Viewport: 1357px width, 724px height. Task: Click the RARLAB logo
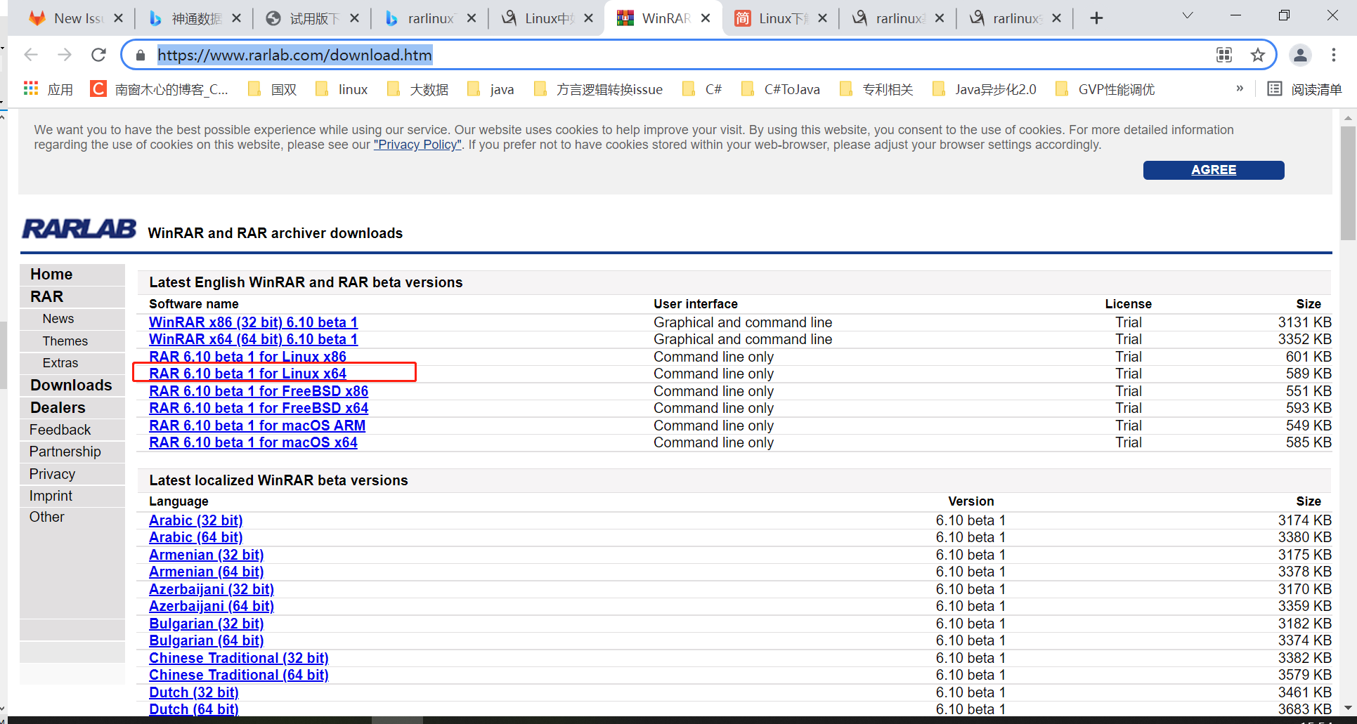coord(79,229)
